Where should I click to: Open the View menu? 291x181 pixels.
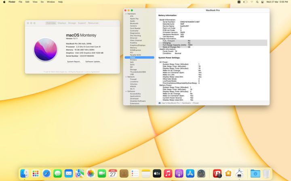[x=35, y=2]
